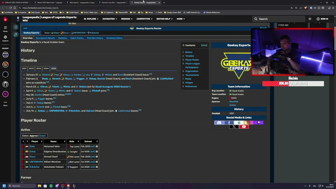Open the Tournament Results tab
This screenshot has height=189, width=336.
[x=45, y=38]
